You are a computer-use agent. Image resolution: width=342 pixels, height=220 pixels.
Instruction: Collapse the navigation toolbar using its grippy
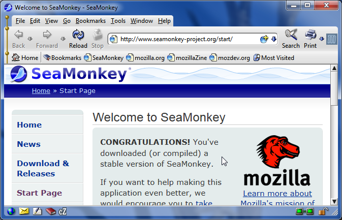coord(7,39)
